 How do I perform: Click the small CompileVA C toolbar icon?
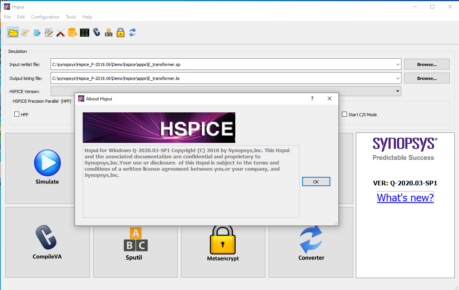97,32
